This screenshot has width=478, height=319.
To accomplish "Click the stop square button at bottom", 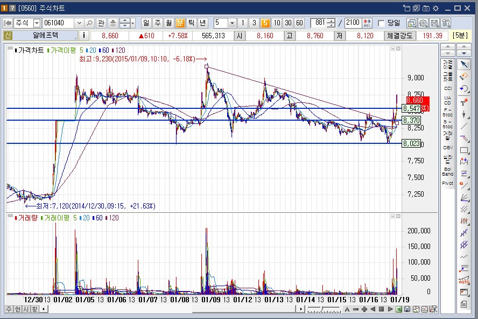I will pyautogui.click(x=381, y=309).
